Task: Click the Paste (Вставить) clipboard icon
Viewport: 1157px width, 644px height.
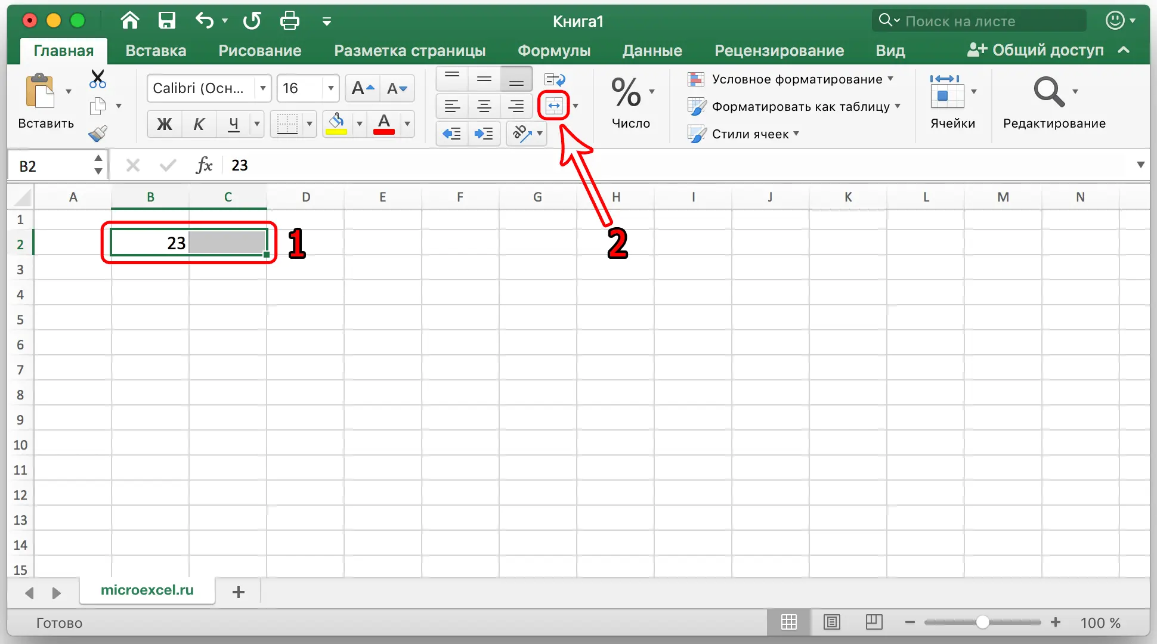Action: pyautogui.click(x=40, y=91)
